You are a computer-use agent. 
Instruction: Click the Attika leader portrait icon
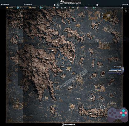(123, 70)
